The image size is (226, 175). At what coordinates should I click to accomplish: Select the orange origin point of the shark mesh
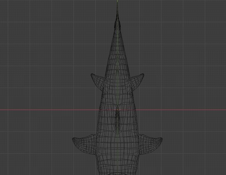coord(118,110)
